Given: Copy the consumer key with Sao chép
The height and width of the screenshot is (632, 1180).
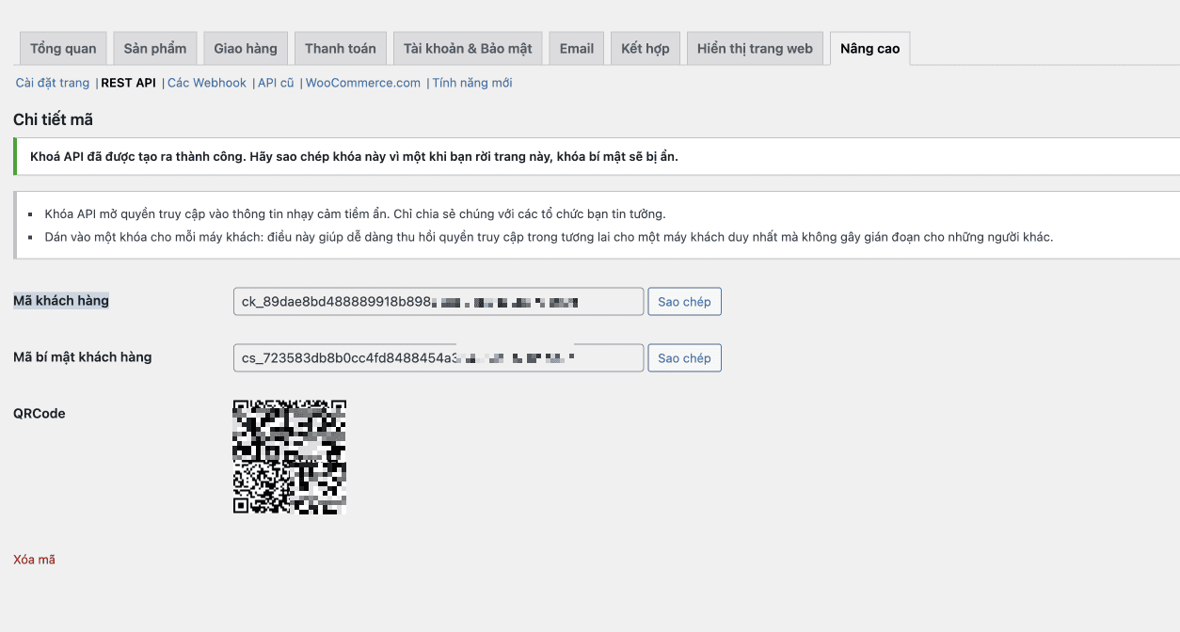Looking at the screenshot, I should pyautogui.click(x=684, y=302).
